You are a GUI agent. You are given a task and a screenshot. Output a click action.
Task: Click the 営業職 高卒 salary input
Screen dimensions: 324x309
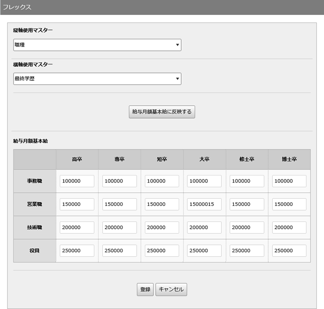pos(77,204)
